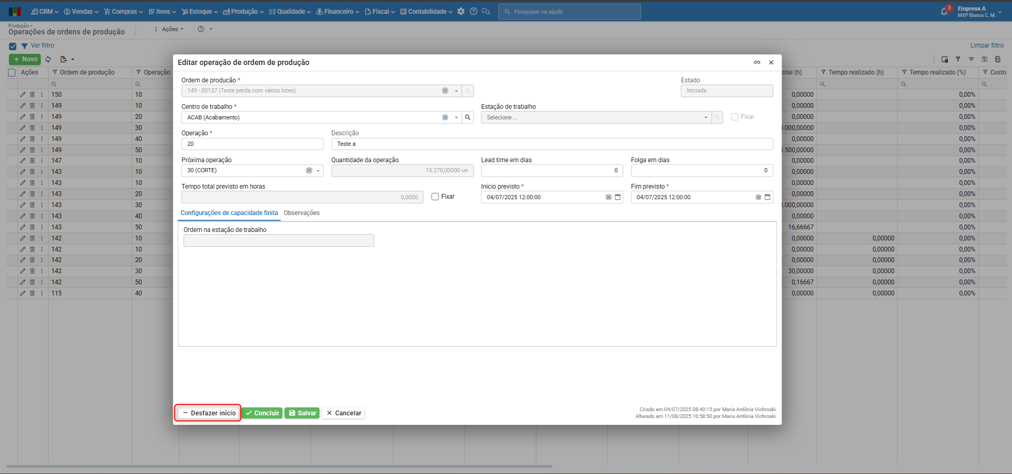The height and width of the screenshot is (474, 1012).
Task: Clear the 30 (CORTE) next operation value
Action: [309, 170]
